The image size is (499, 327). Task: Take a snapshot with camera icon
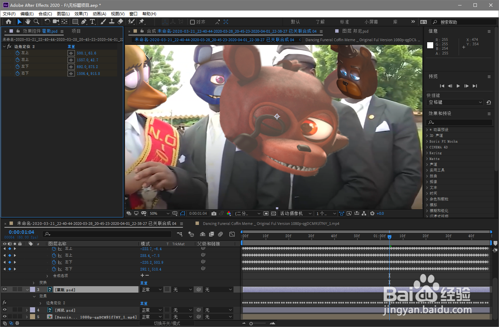[x=214, y=213]
